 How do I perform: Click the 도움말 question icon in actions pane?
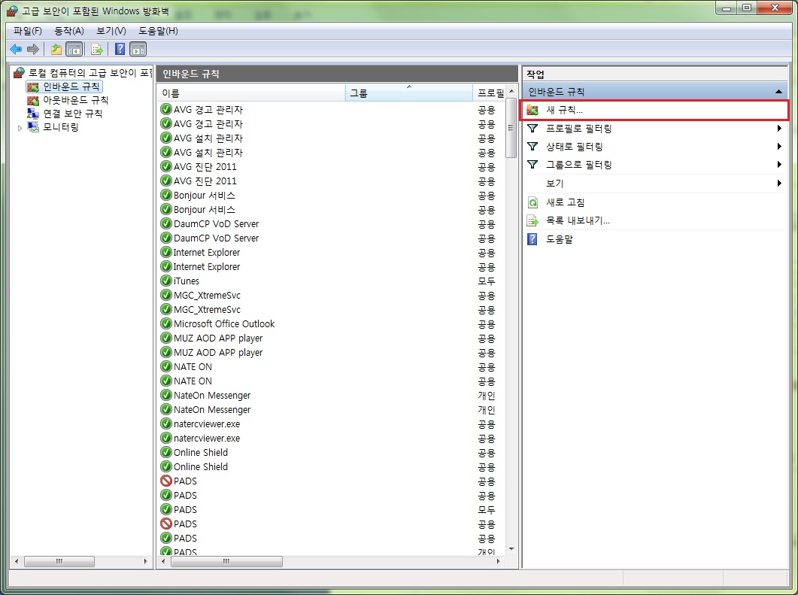533,239
